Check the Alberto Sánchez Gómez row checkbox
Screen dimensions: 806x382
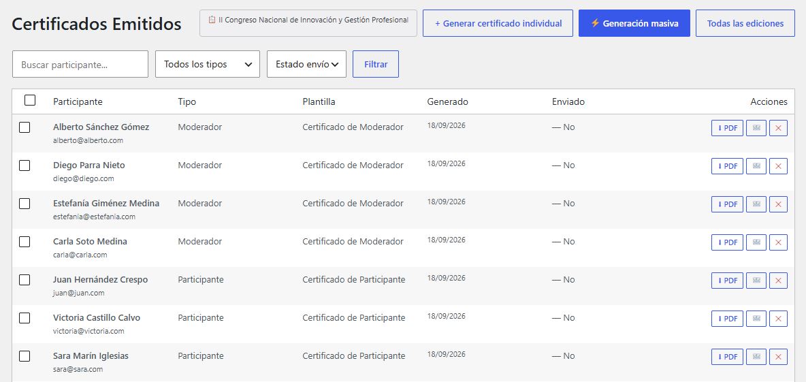tap(25, 127)
